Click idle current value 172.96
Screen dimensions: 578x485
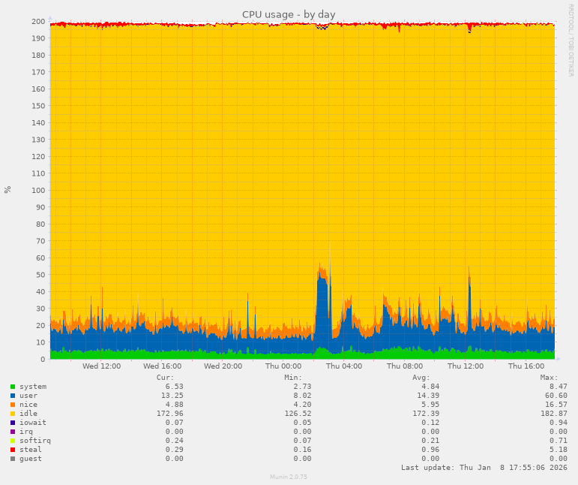(170, 414)
